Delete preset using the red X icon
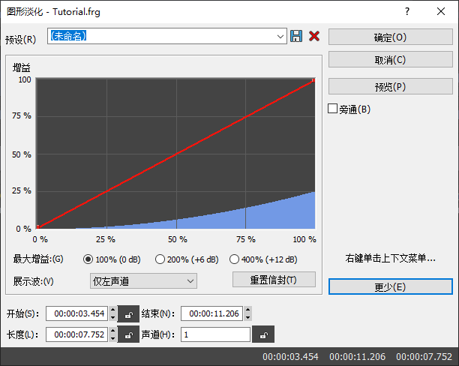This screenshot has width=459, height=366. (x=314, y=36)
